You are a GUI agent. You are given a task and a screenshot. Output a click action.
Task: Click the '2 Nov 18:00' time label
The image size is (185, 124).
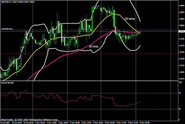tap(98, 123)
